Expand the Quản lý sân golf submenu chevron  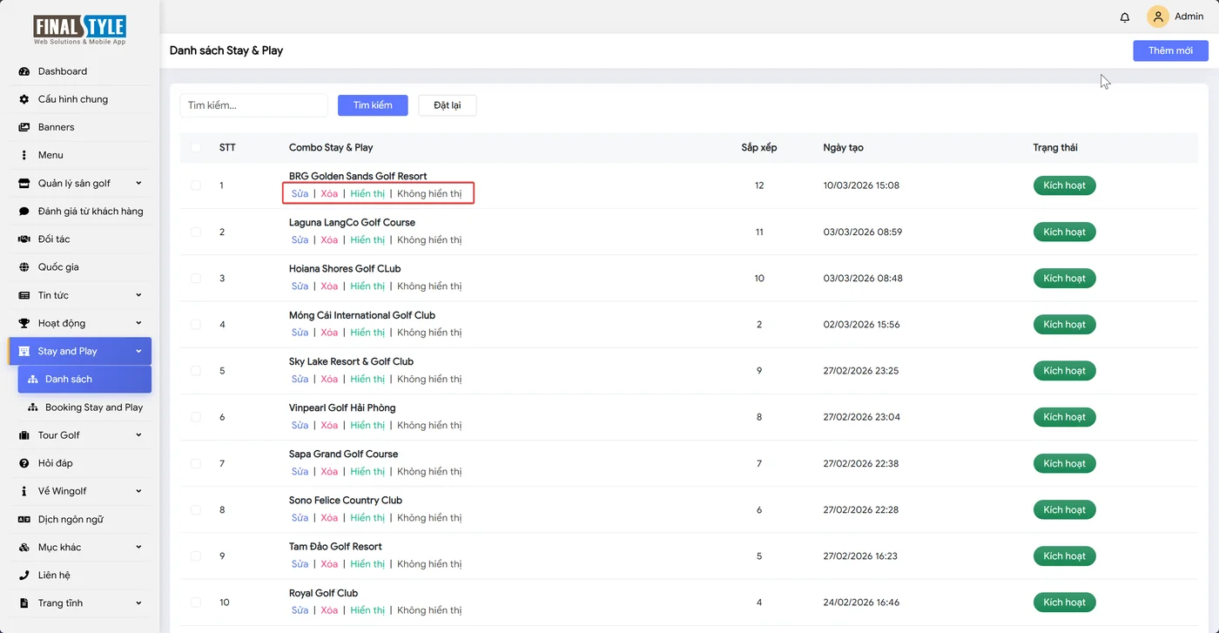click(139, 183)
